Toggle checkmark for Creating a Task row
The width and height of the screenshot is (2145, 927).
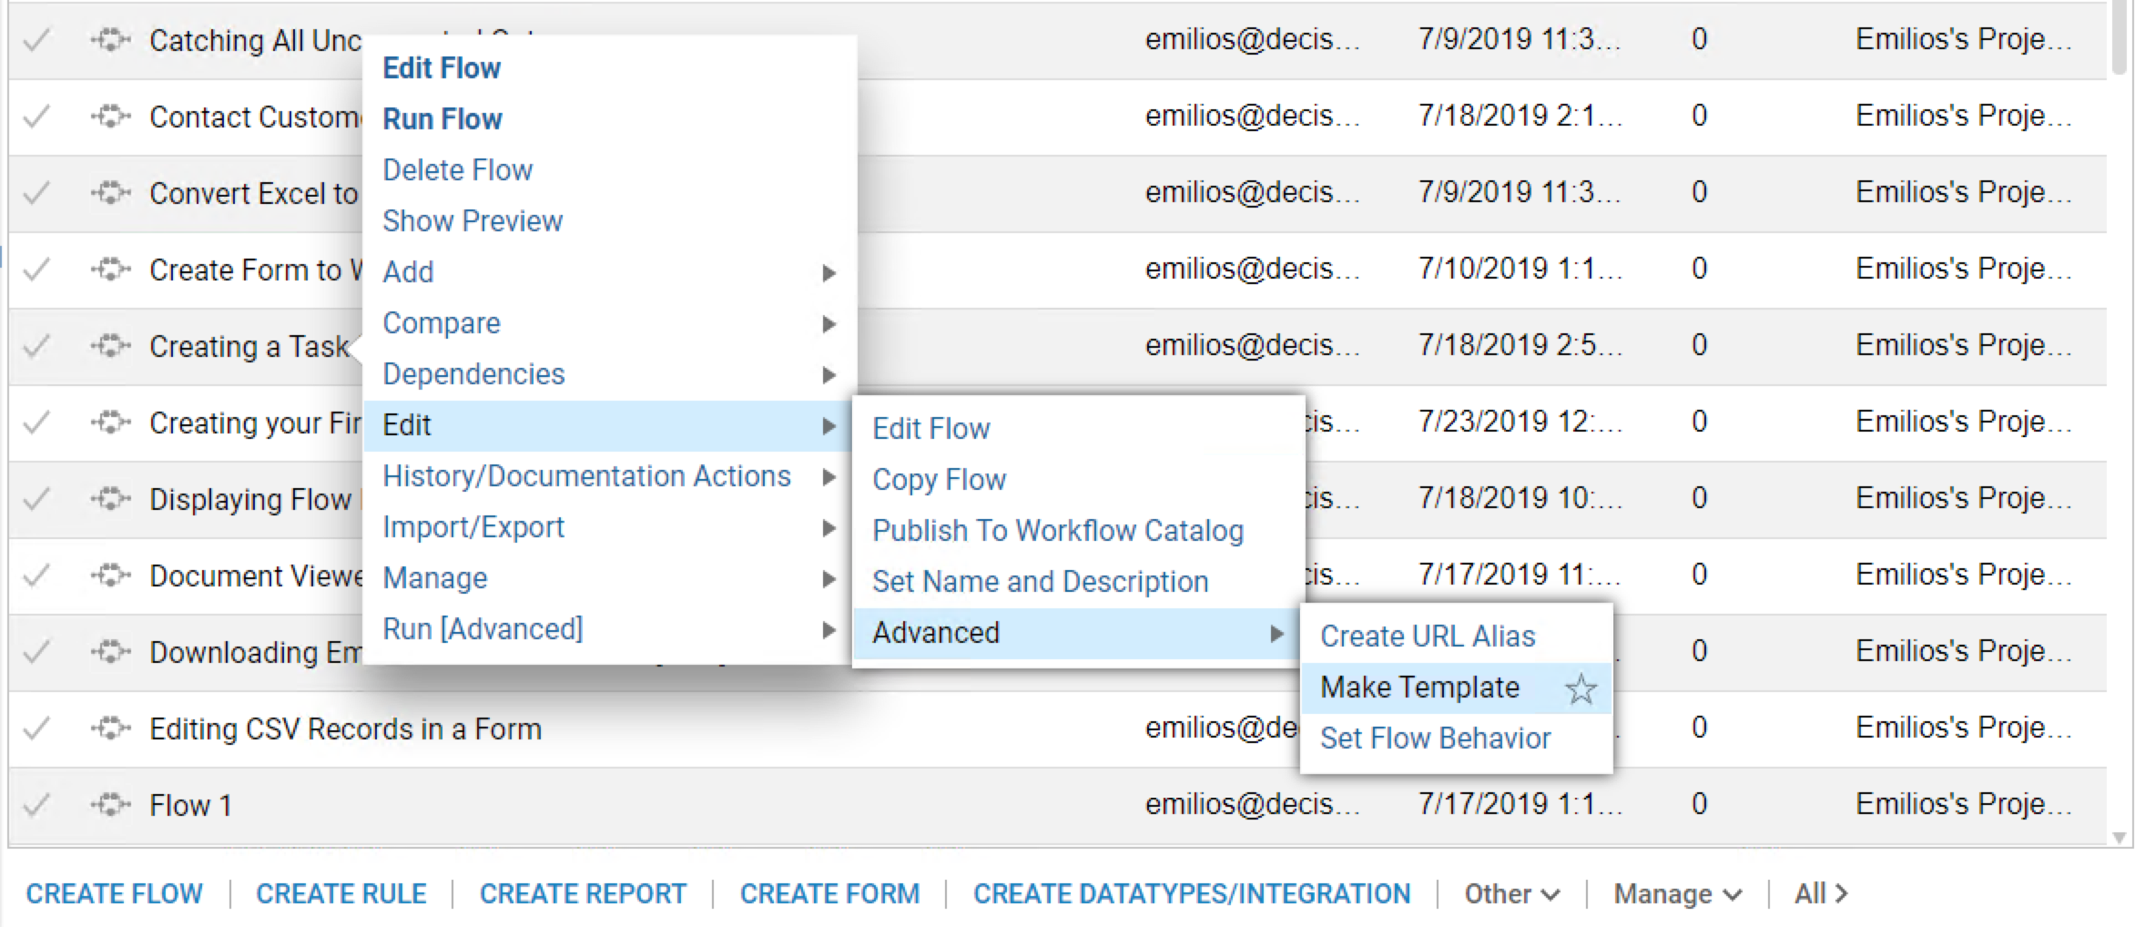pos(36,346)
